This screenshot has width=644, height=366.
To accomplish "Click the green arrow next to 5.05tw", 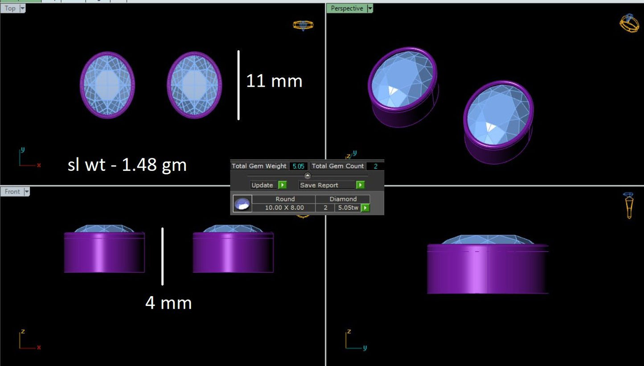I will [365, 208].
